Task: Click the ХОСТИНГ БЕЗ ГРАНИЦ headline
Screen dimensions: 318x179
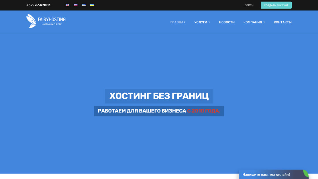Action: pyautogui.click(x=159, y=96)
